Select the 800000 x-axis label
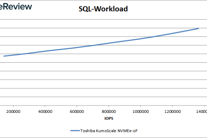 [109, 111]
